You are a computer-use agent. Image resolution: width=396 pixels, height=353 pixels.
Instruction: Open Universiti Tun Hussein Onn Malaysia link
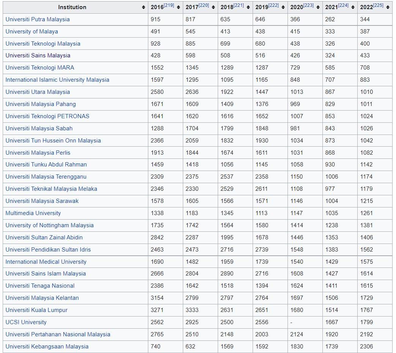point(53,141)
